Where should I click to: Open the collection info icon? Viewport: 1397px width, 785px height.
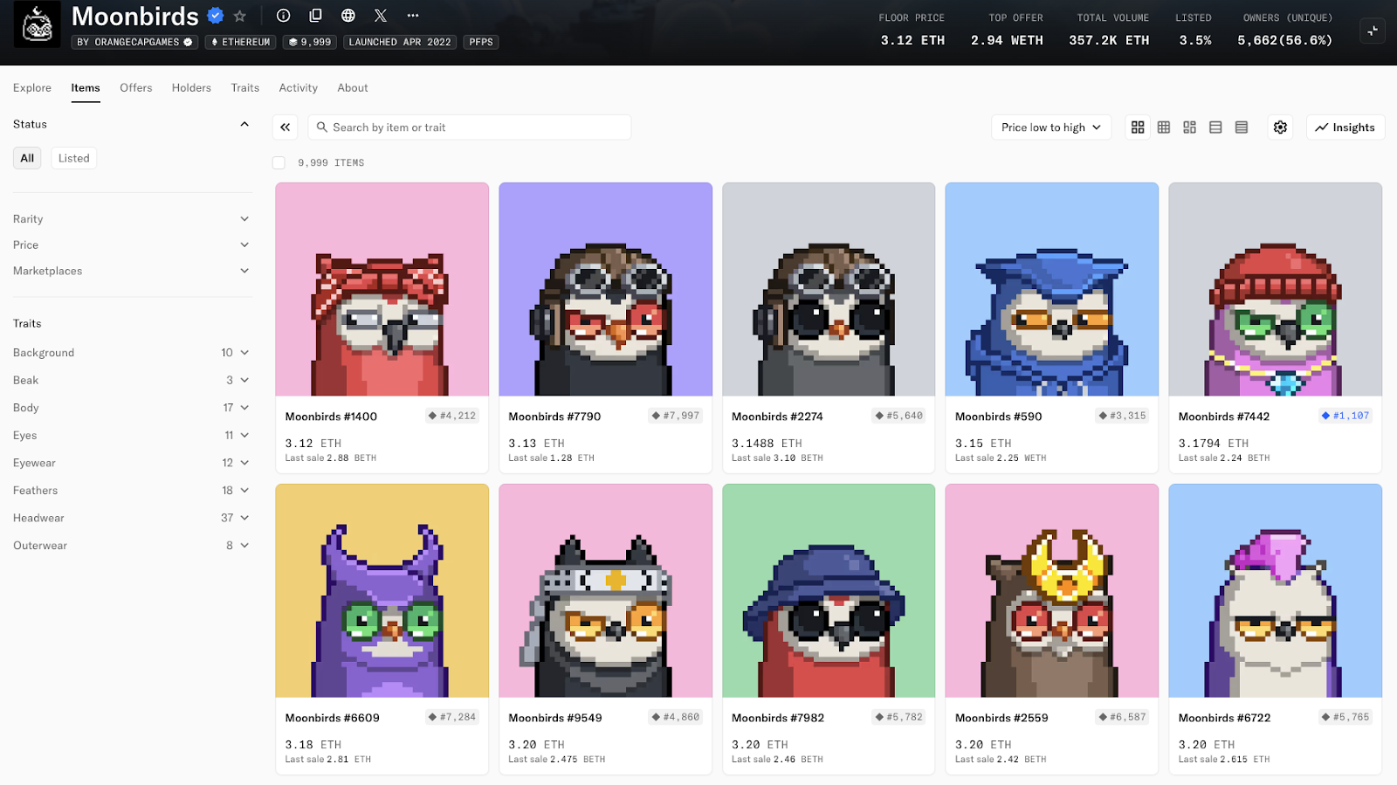coord(283,16)
